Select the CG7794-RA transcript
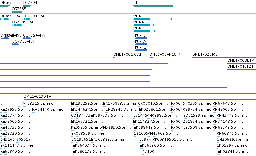Screen dimensions: 256x156 (x=27, y=19)
